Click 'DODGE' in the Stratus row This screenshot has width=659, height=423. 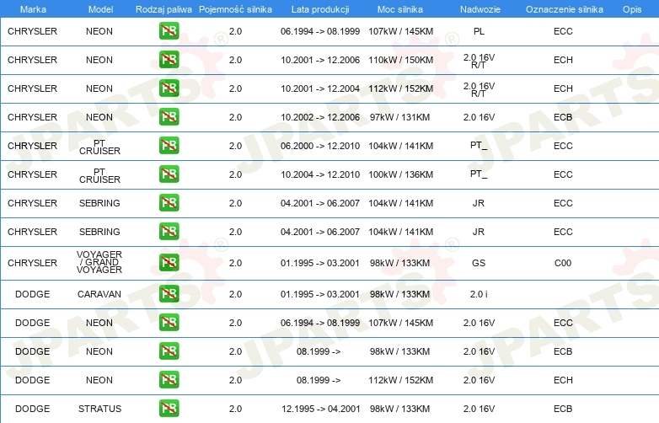(32, 409)
